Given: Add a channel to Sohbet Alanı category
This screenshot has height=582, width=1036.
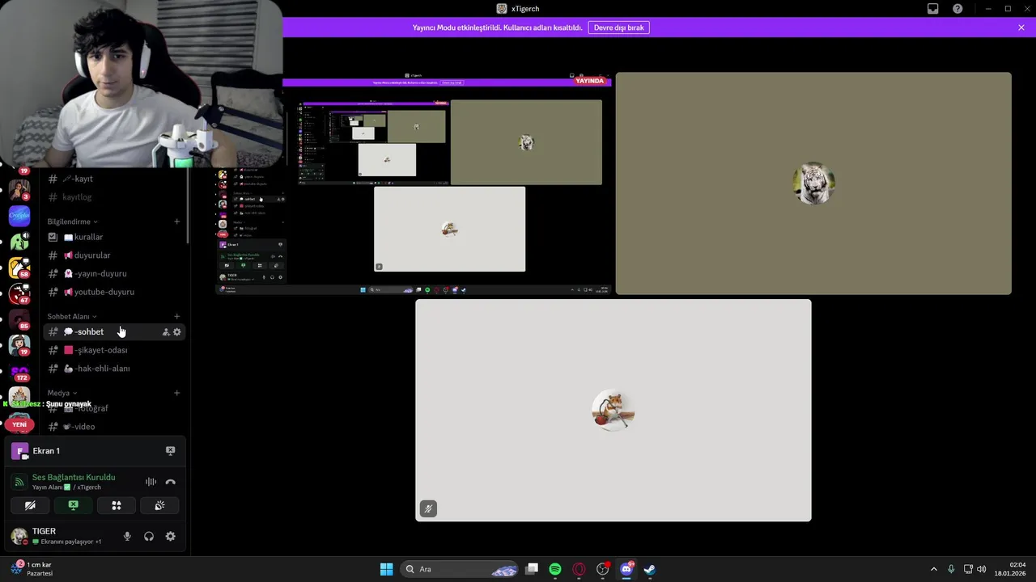Looking at the screenshot, I should click(x=177, y=316).
